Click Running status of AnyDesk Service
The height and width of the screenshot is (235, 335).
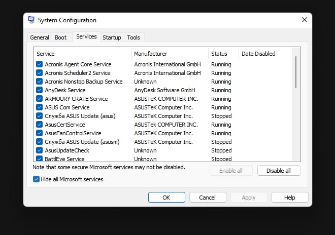pos(221,90)
